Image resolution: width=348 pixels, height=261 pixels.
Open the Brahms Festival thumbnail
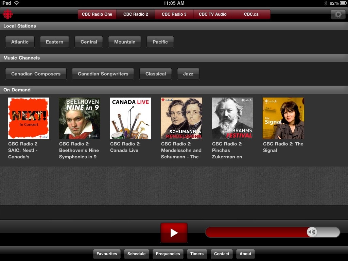click(232, 118)
